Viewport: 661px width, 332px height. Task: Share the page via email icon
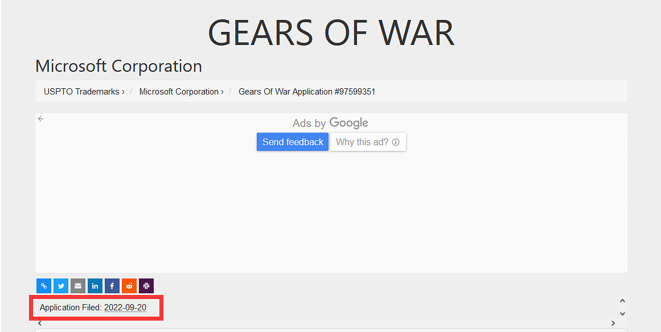pyautogui.click(x=78, y=286)
